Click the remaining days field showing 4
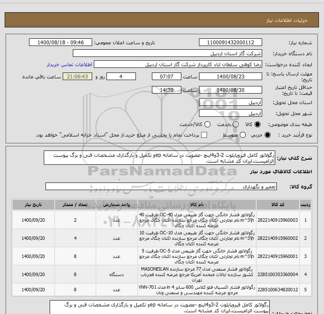324x314 pixels. click(121, 76)
